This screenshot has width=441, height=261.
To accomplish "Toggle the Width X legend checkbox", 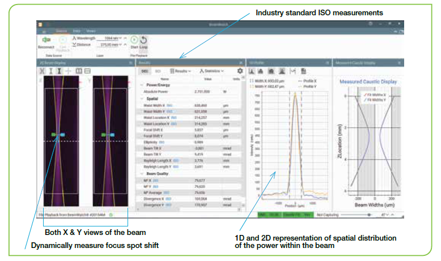I will [251, 81].
